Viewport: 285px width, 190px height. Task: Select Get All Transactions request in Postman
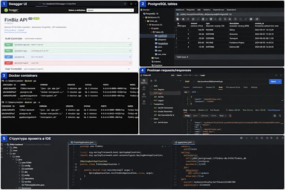click(x=163, y=108)
